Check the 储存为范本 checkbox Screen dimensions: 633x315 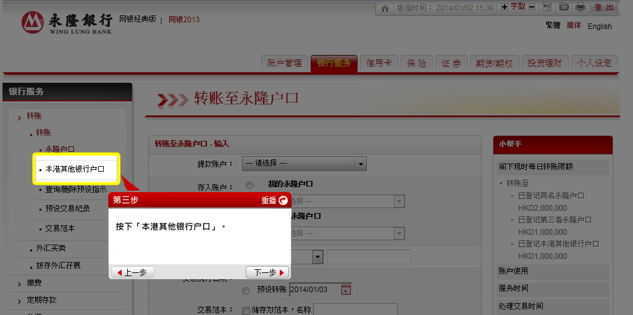point(246,310)
